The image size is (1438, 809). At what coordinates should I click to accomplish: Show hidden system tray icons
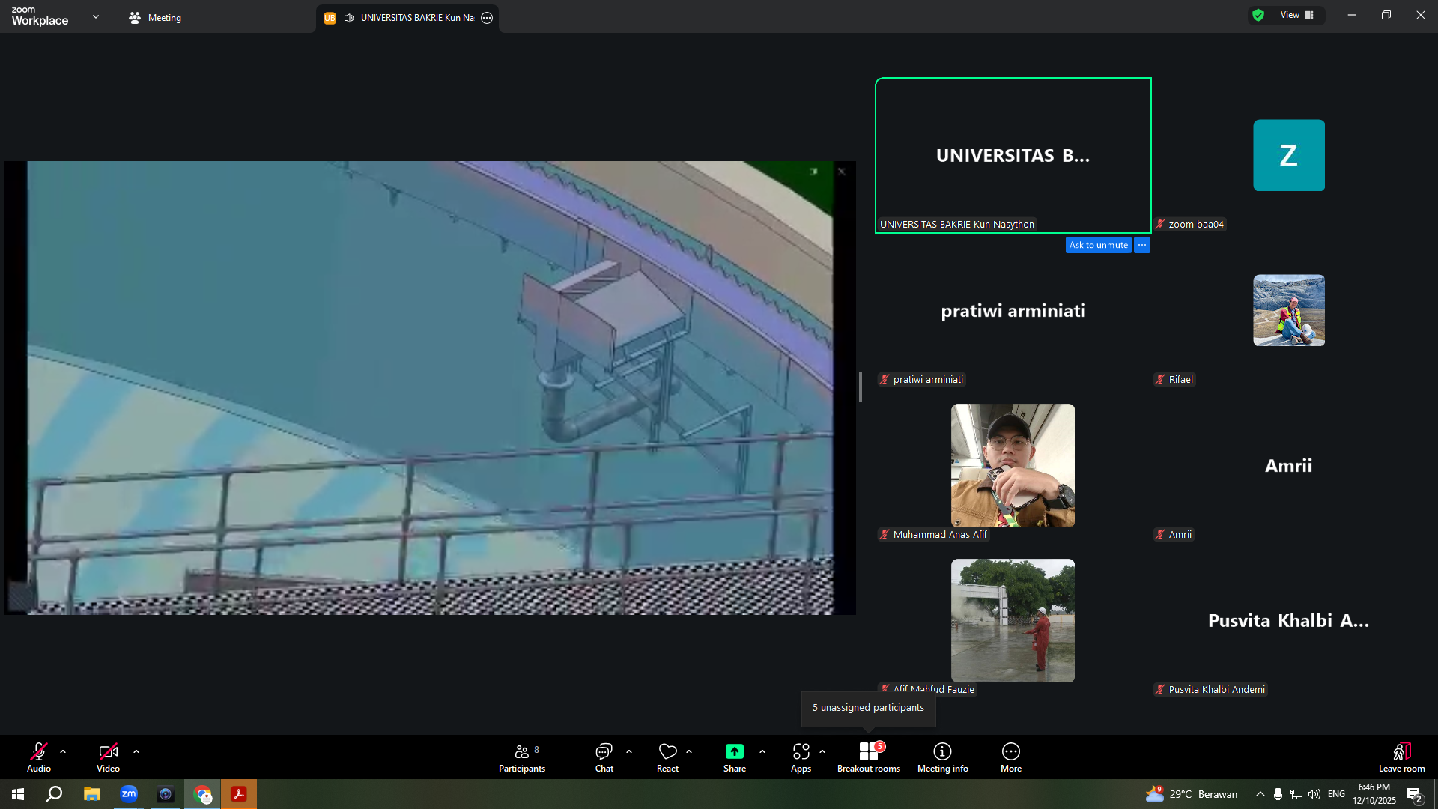click(x=1260, y=794)
